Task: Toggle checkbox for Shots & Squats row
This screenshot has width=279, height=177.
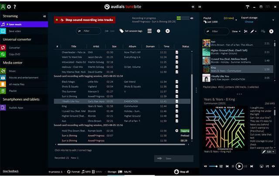Action: click(177, 87)
